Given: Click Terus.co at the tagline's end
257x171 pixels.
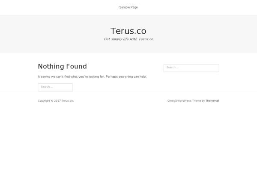Looking at the screenshot, I should (146, 39).
